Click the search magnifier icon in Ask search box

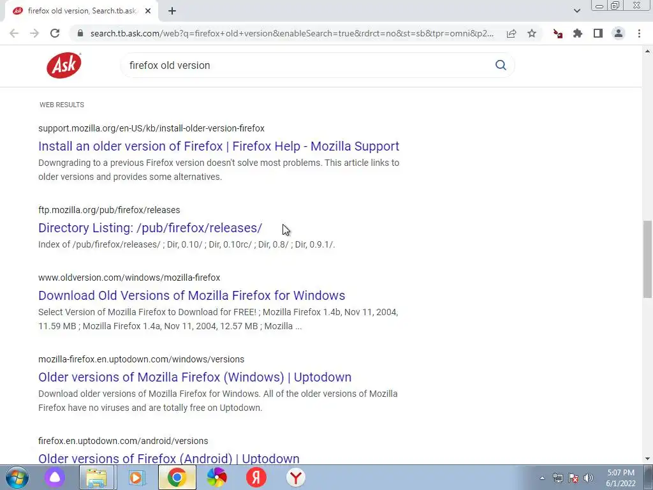coord(501,65)
